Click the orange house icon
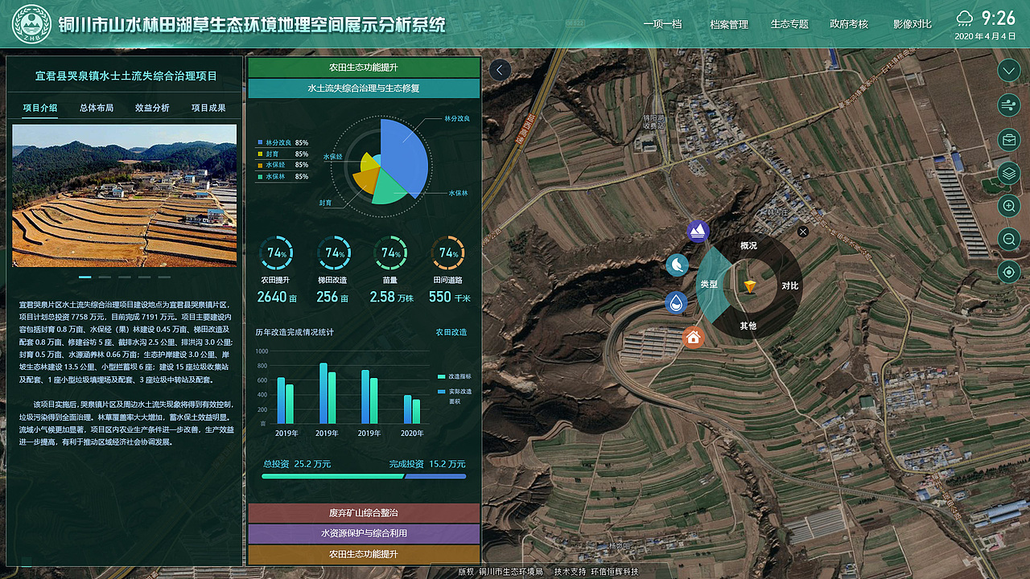Image resolution: width=1030 pixels, height=579 pixels. [x=693, y=338]
